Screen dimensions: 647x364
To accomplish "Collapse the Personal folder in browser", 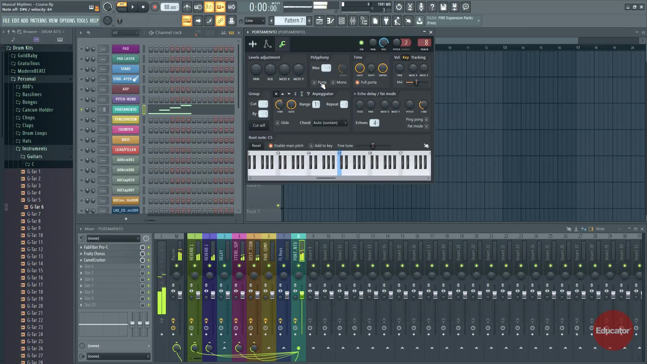I will coord(26,79).
